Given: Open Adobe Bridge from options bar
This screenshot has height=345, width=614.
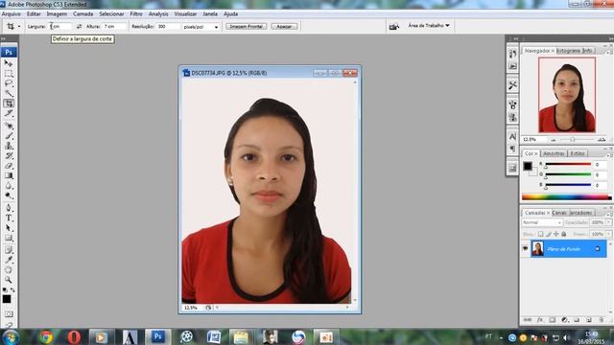Looking at the screenshot, I should point(394,26).
